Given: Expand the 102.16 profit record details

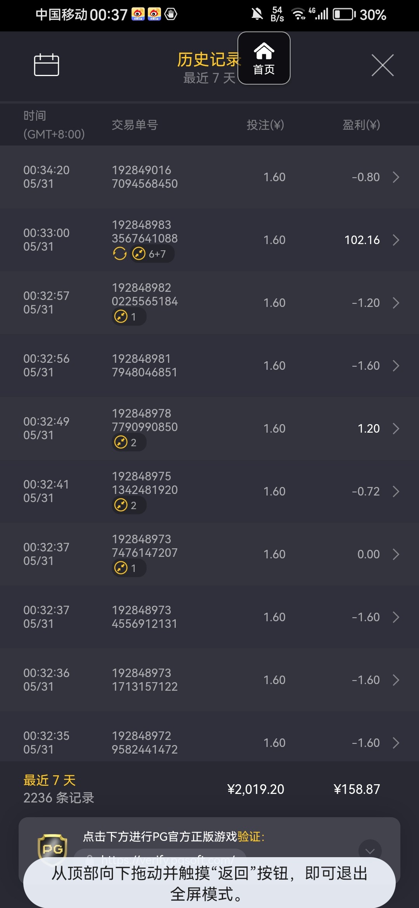Looking at the screenshot, I should [x=396, y=240].
